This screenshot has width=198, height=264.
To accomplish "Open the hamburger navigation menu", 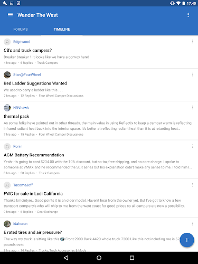I will pos(10,15).
